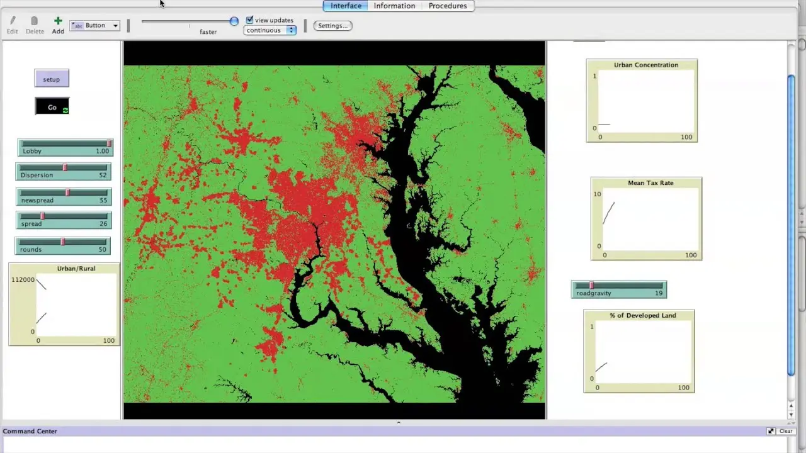Toggle the Go forever button
Image resolution: width=806 pixels, height=453 pixels.
(52, 107)
